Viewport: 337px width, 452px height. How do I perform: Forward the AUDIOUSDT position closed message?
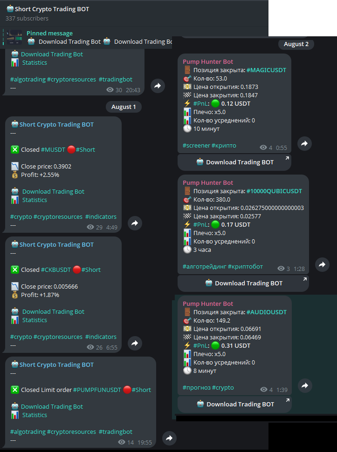pyautogui.click(x=305, y=386)
